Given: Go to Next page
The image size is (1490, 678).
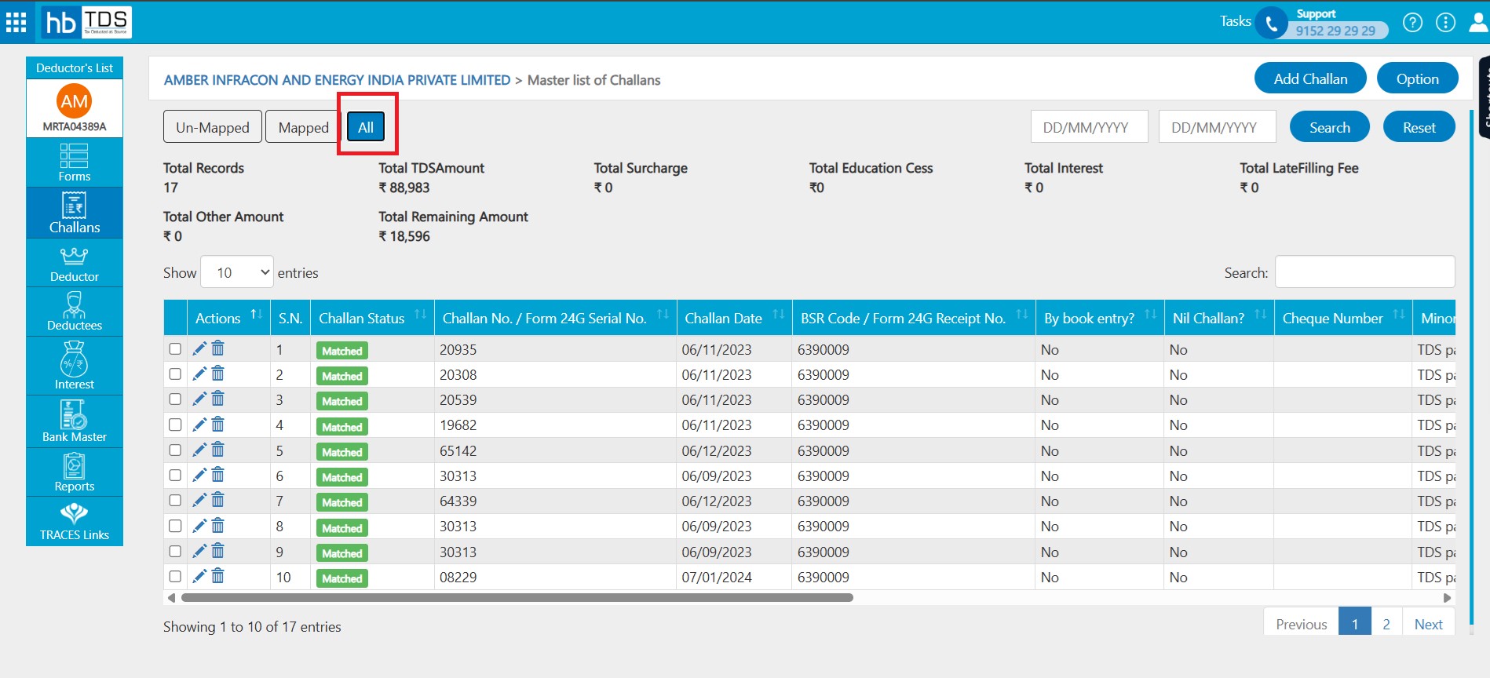Looking at the screenshot, I should tap(1428, 624).
